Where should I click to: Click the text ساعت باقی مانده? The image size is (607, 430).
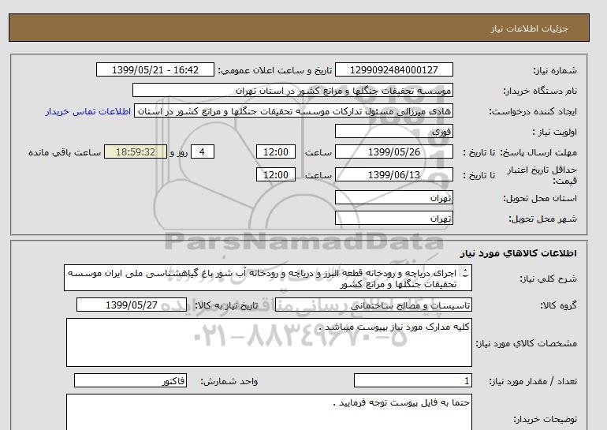coord(65,152)
